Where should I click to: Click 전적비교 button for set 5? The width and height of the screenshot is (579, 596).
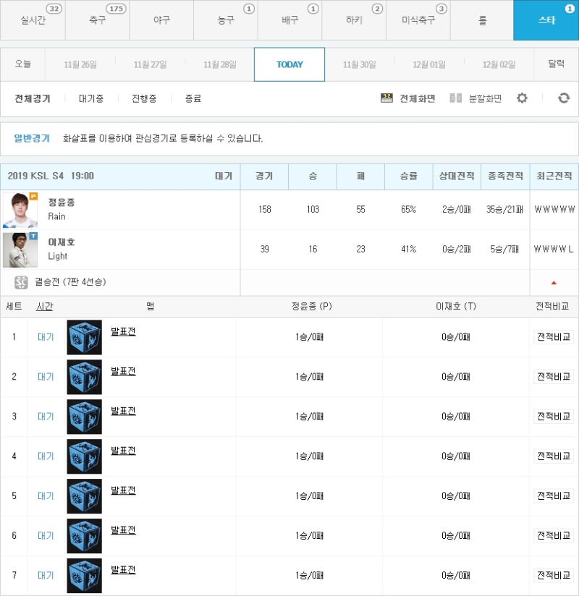pyautogui.click(x=554, y=495)
